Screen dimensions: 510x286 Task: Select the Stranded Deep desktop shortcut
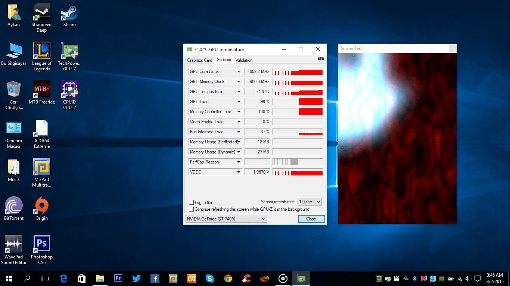(41, 18)
